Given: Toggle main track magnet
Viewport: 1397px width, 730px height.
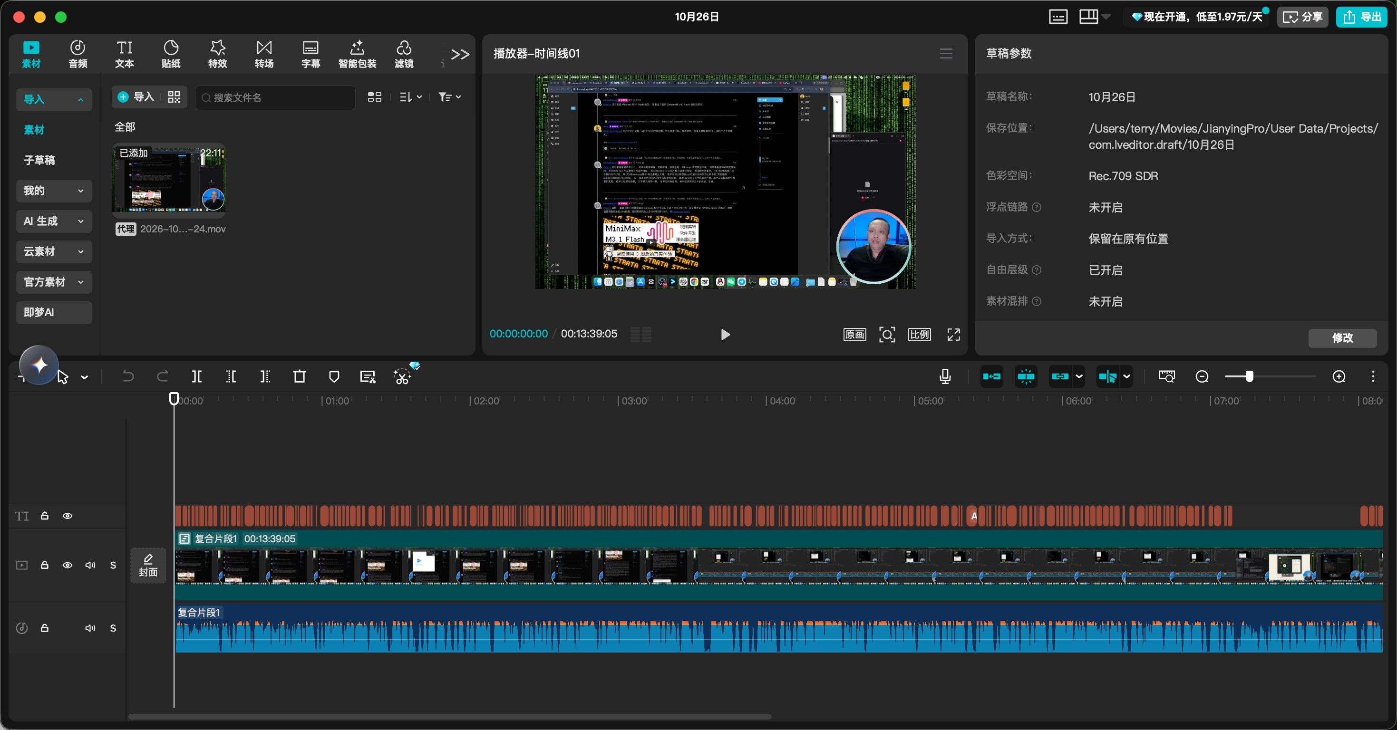Looking at the screenshot, I should click(x=992, y=377).
